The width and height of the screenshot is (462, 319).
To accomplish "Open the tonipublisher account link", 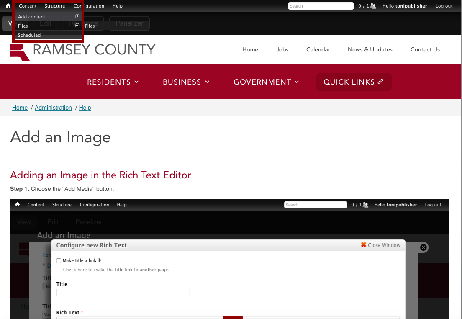I will pyautogui.click(x=411, y=6).
